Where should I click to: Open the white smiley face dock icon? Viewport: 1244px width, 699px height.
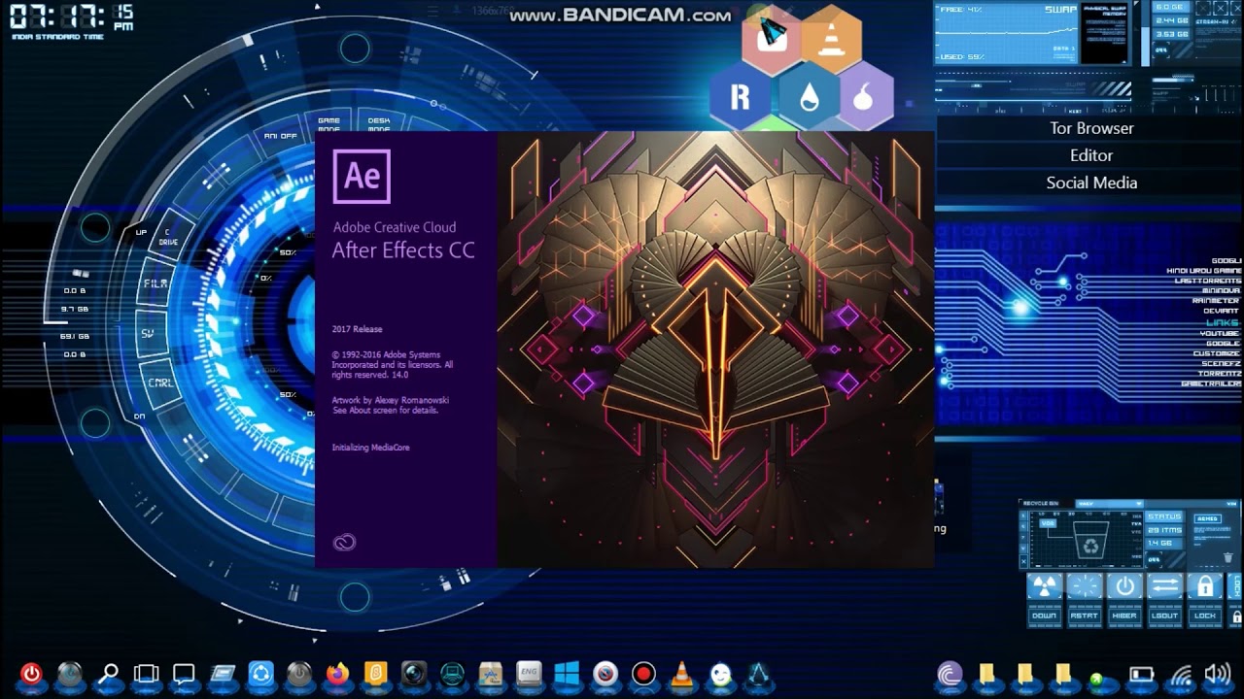[x=720, y=674]
